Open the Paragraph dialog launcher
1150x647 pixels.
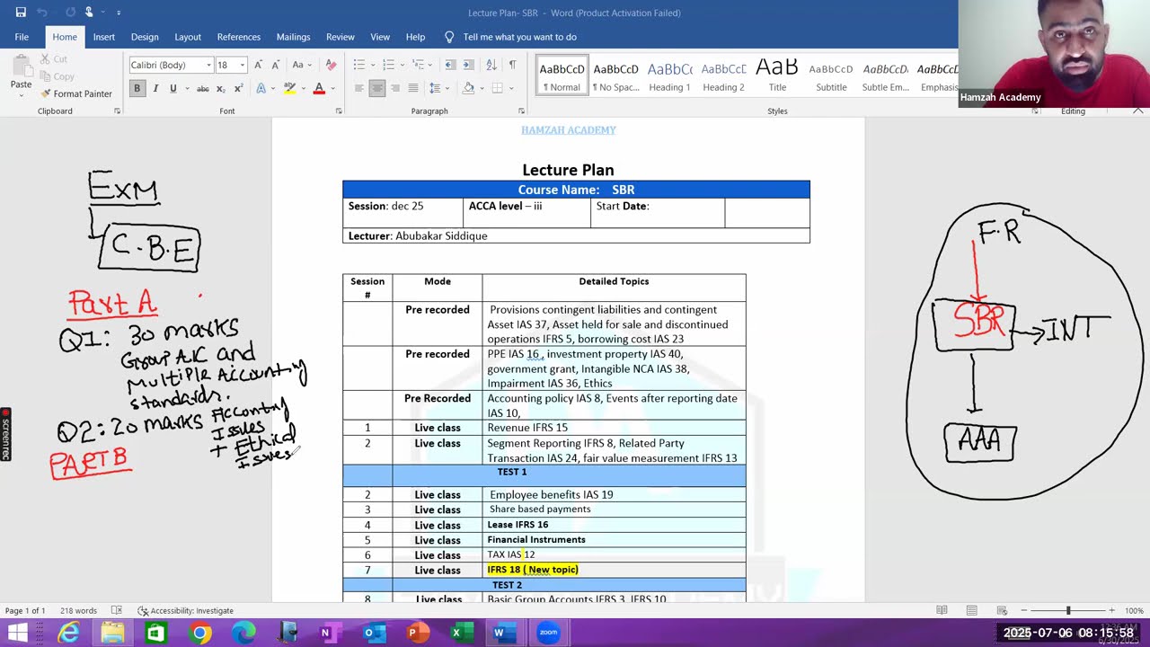(x=521, y=111)
